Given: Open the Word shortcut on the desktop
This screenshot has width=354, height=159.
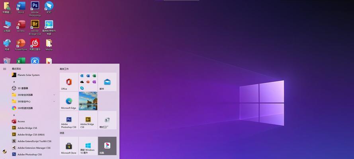Looking at the screenshot, I should tap(21, 7).
